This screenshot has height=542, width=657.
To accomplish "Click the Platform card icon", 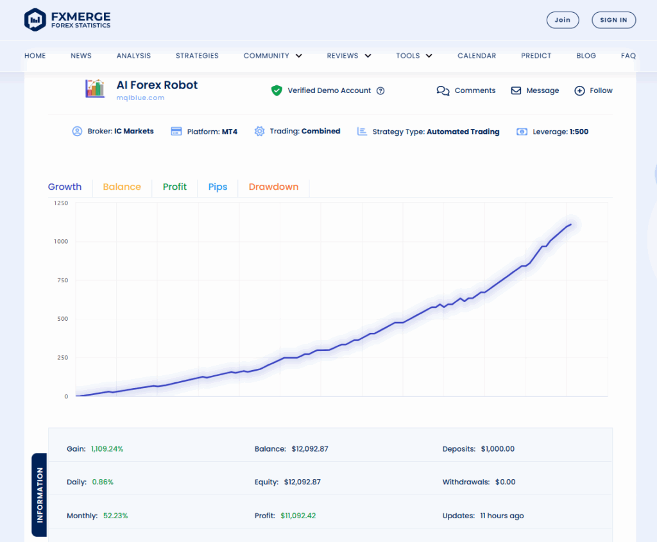I will click(176, 131).
